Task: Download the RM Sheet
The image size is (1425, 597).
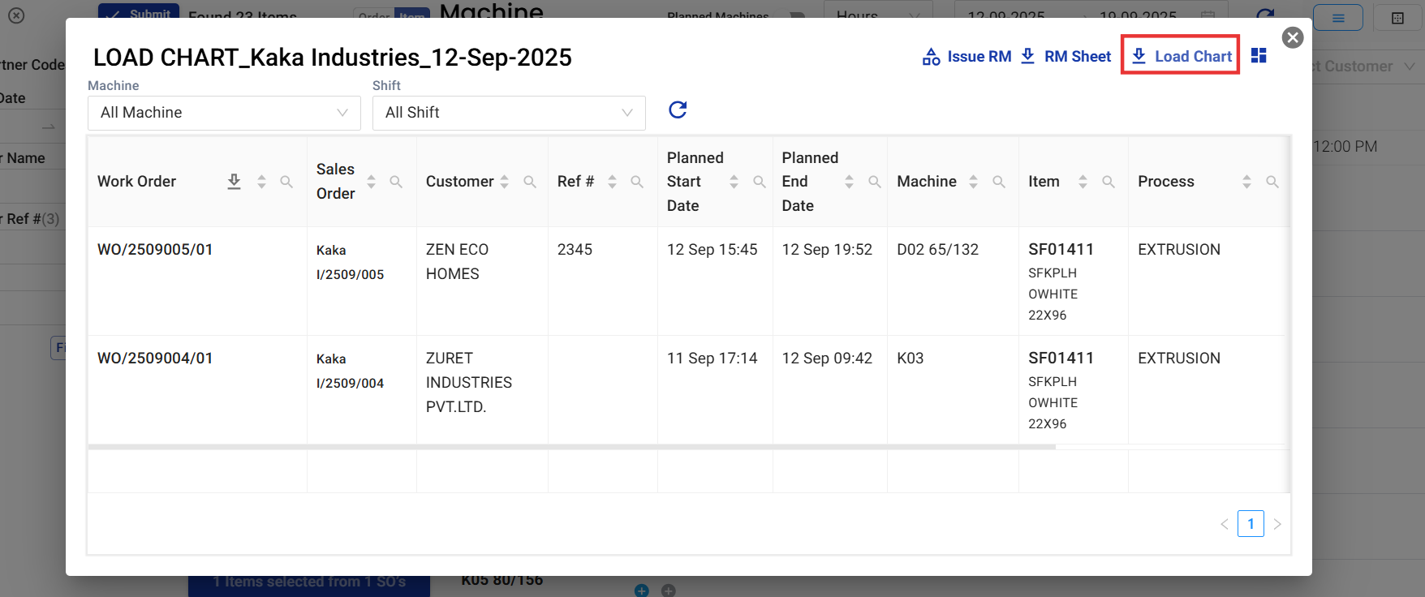Action: point(1066,57)
